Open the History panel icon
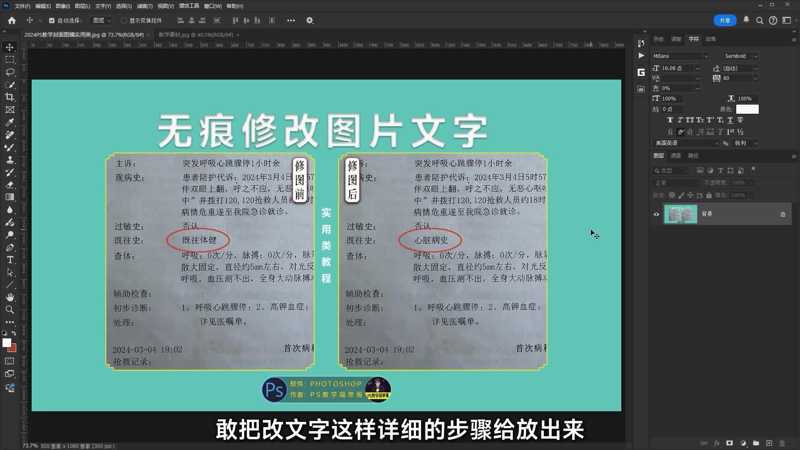 641,43
